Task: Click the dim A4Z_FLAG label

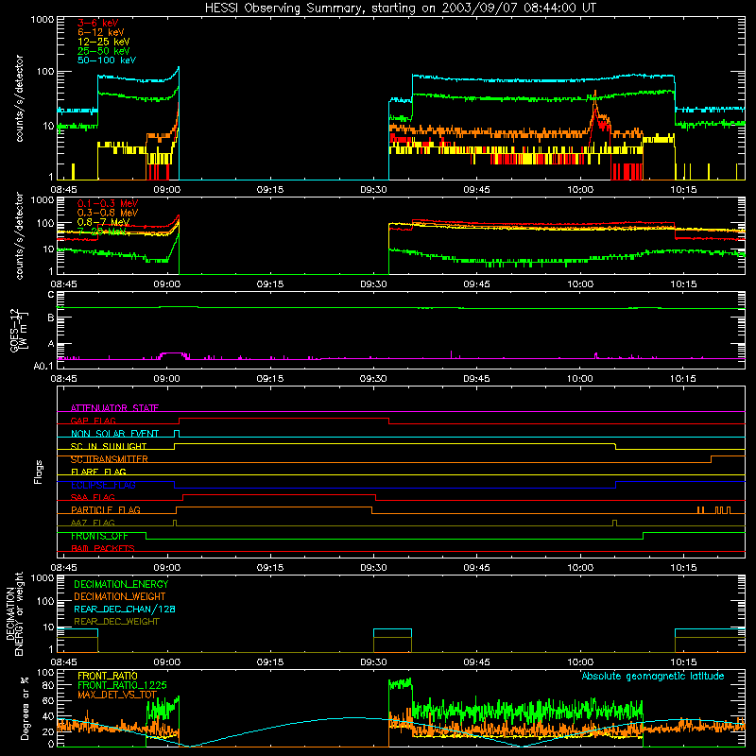Action: [x=93, y=523]
